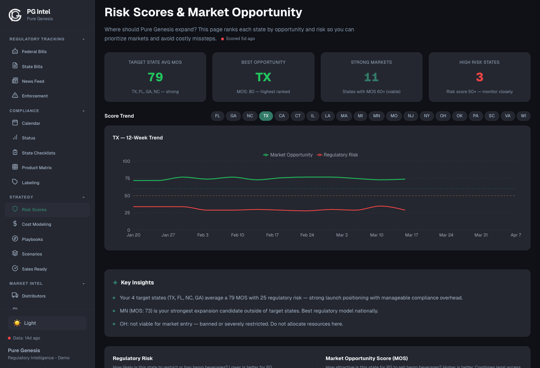
Task: Open the Federal Bills tracker
Action: pyautogui.click(x=33, y=51)
